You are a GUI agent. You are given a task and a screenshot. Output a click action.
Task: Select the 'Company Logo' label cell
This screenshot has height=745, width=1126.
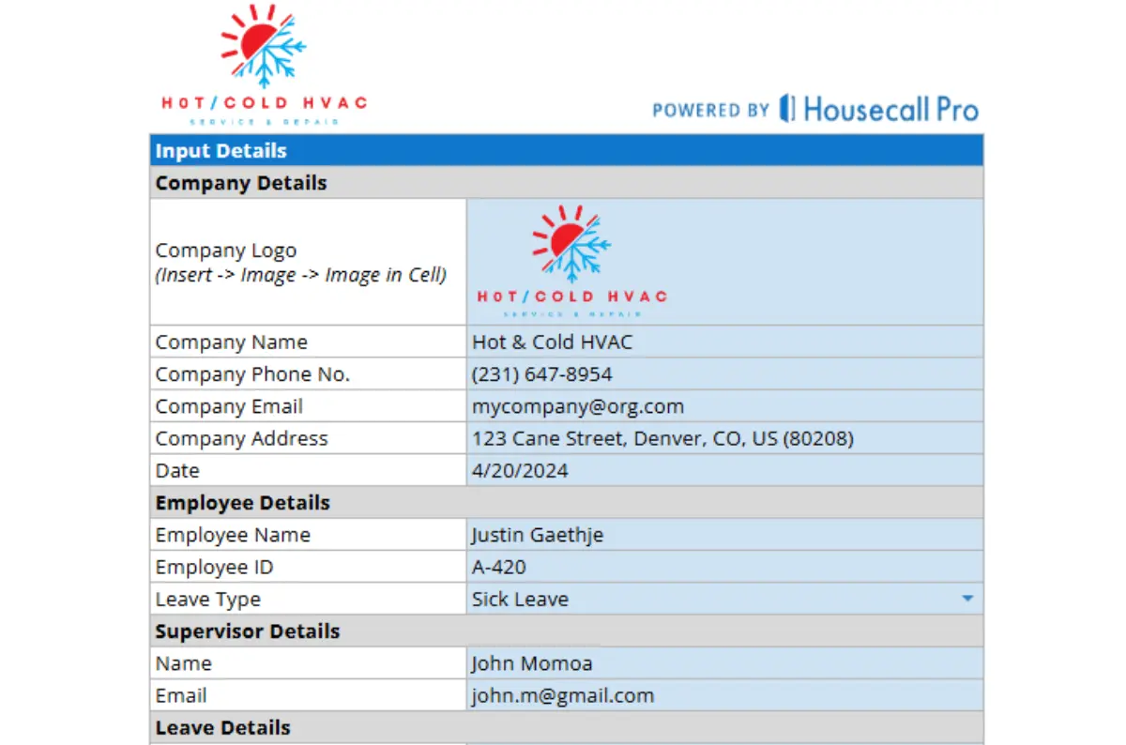pyautogui.click(x=308, y=262)
